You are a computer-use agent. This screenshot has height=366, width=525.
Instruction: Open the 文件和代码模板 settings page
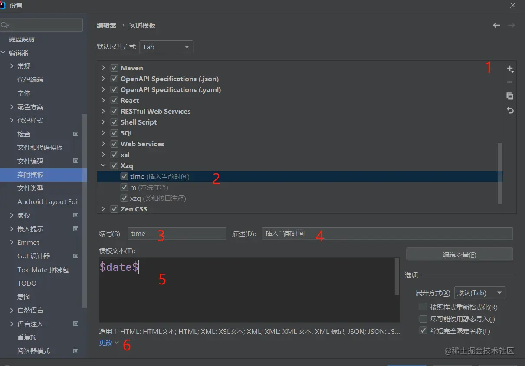(x=40, y=147)
